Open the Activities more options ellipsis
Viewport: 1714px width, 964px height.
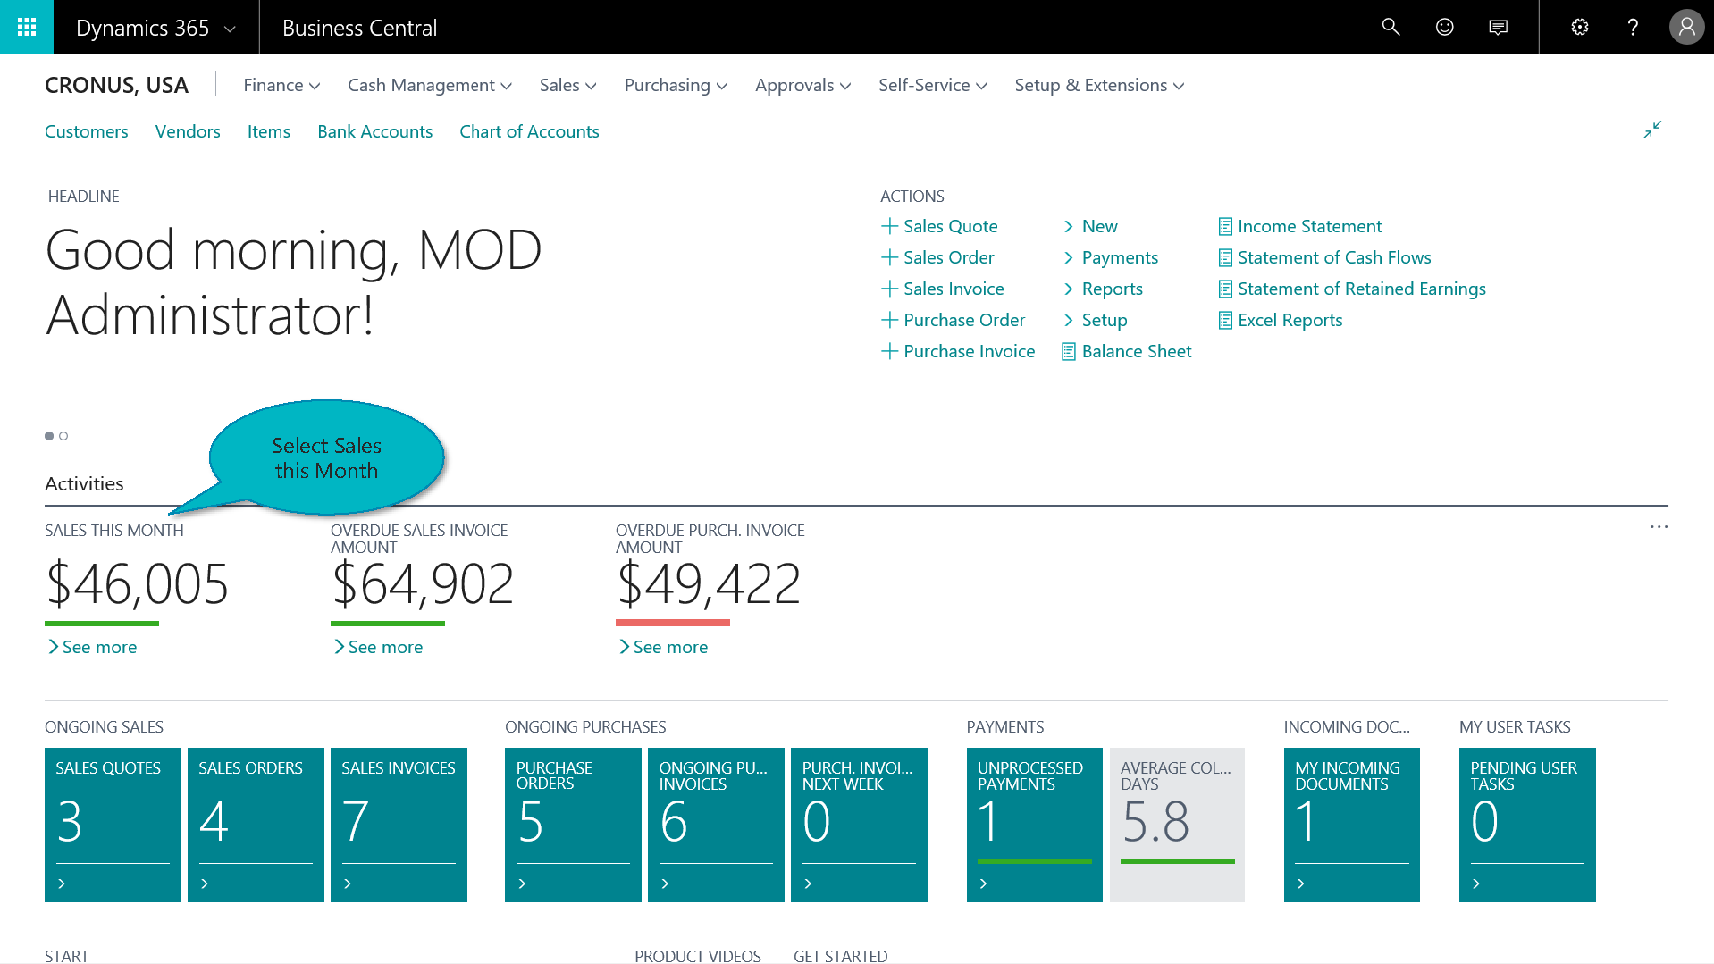[1659, 527]
